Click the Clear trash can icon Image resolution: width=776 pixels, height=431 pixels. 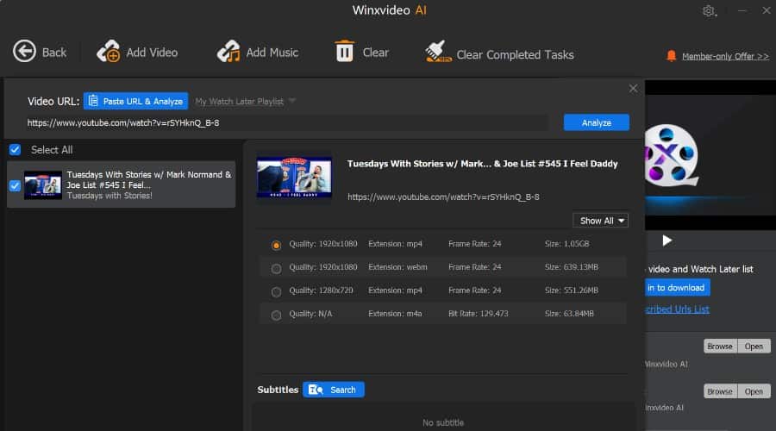pos(345,51)
